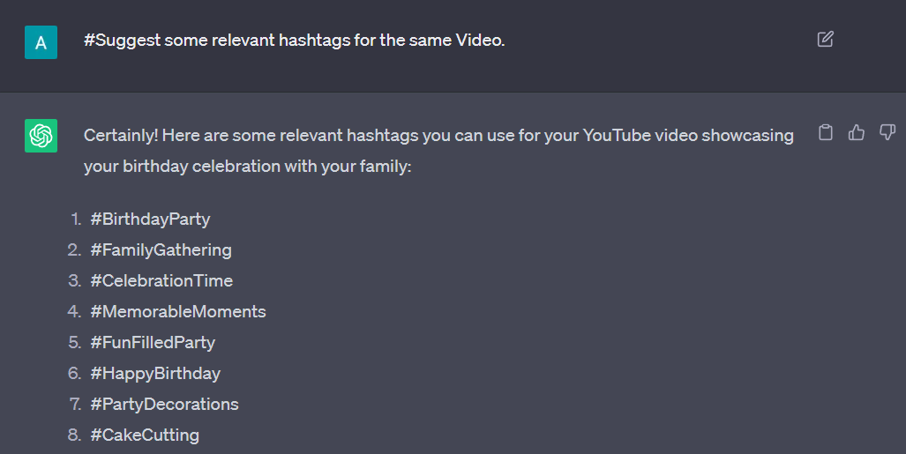The image size is (906, 454).
Task: Click the #HappyBirthday hashtag
Action: tap(155, 374)
